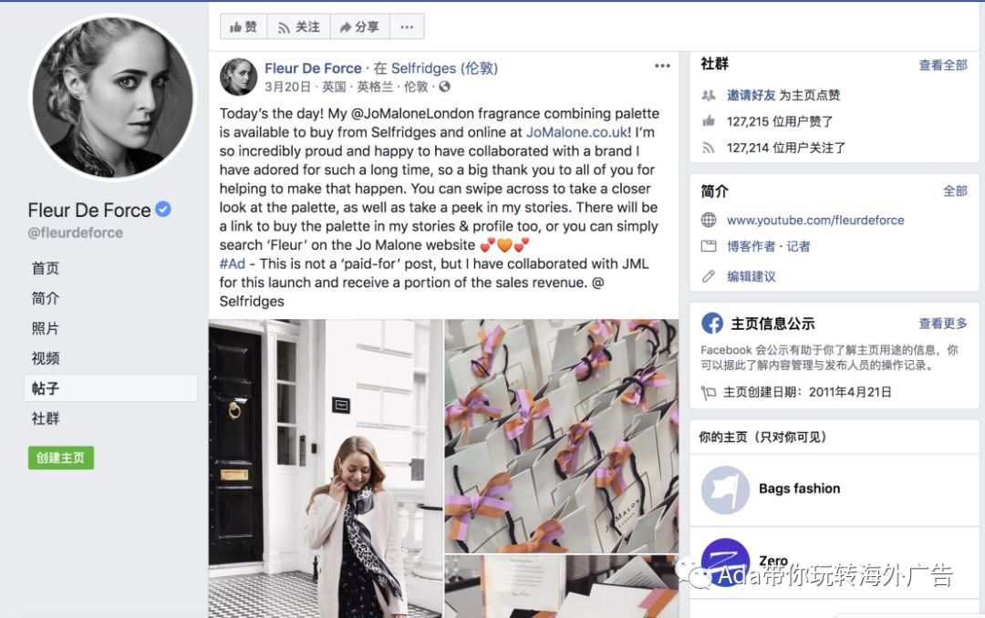
Task: Click the globe icon beside YouTube link
Action: click(x=709, y=220)
